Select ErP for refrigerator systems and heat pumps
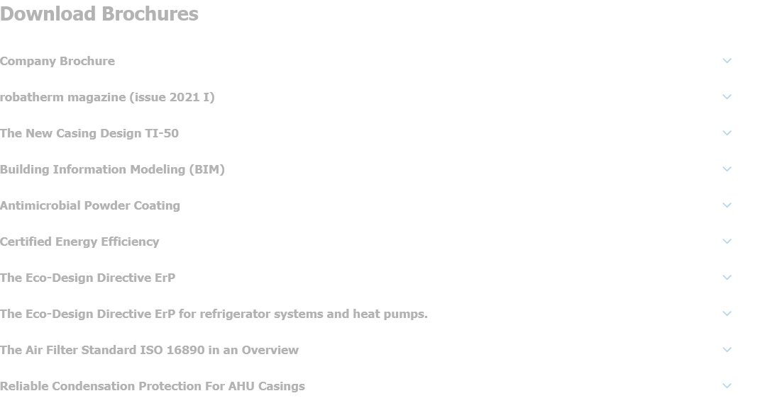Screen dimensions: 760x403 (x=214, y=314)
